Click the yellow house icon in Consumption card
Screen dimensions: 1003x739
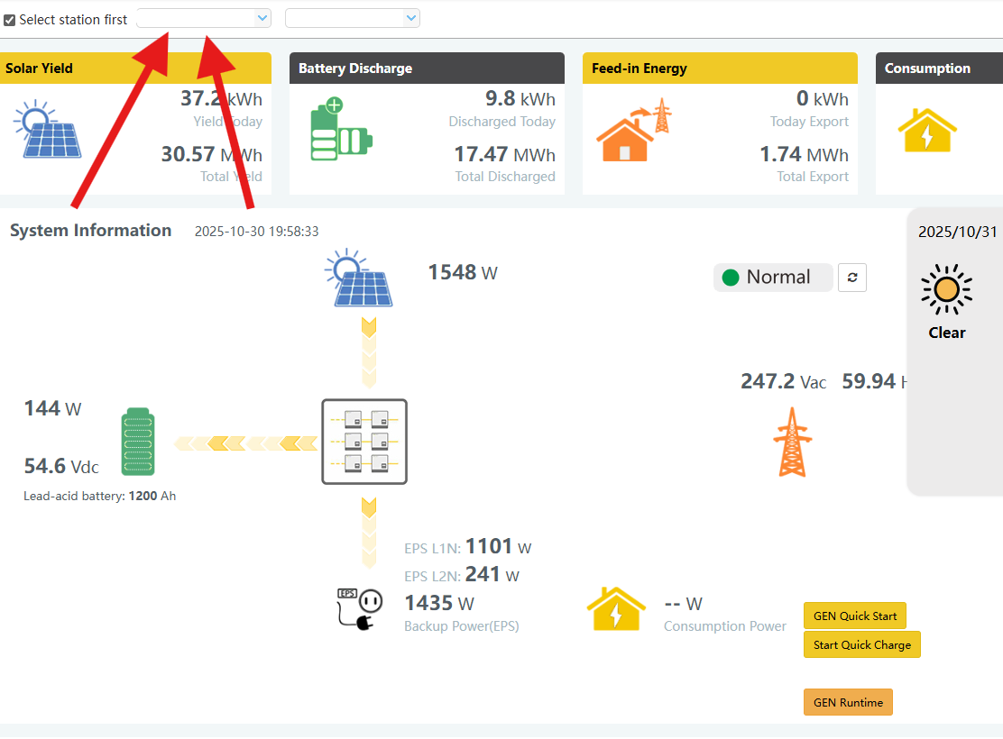point(926,132)
